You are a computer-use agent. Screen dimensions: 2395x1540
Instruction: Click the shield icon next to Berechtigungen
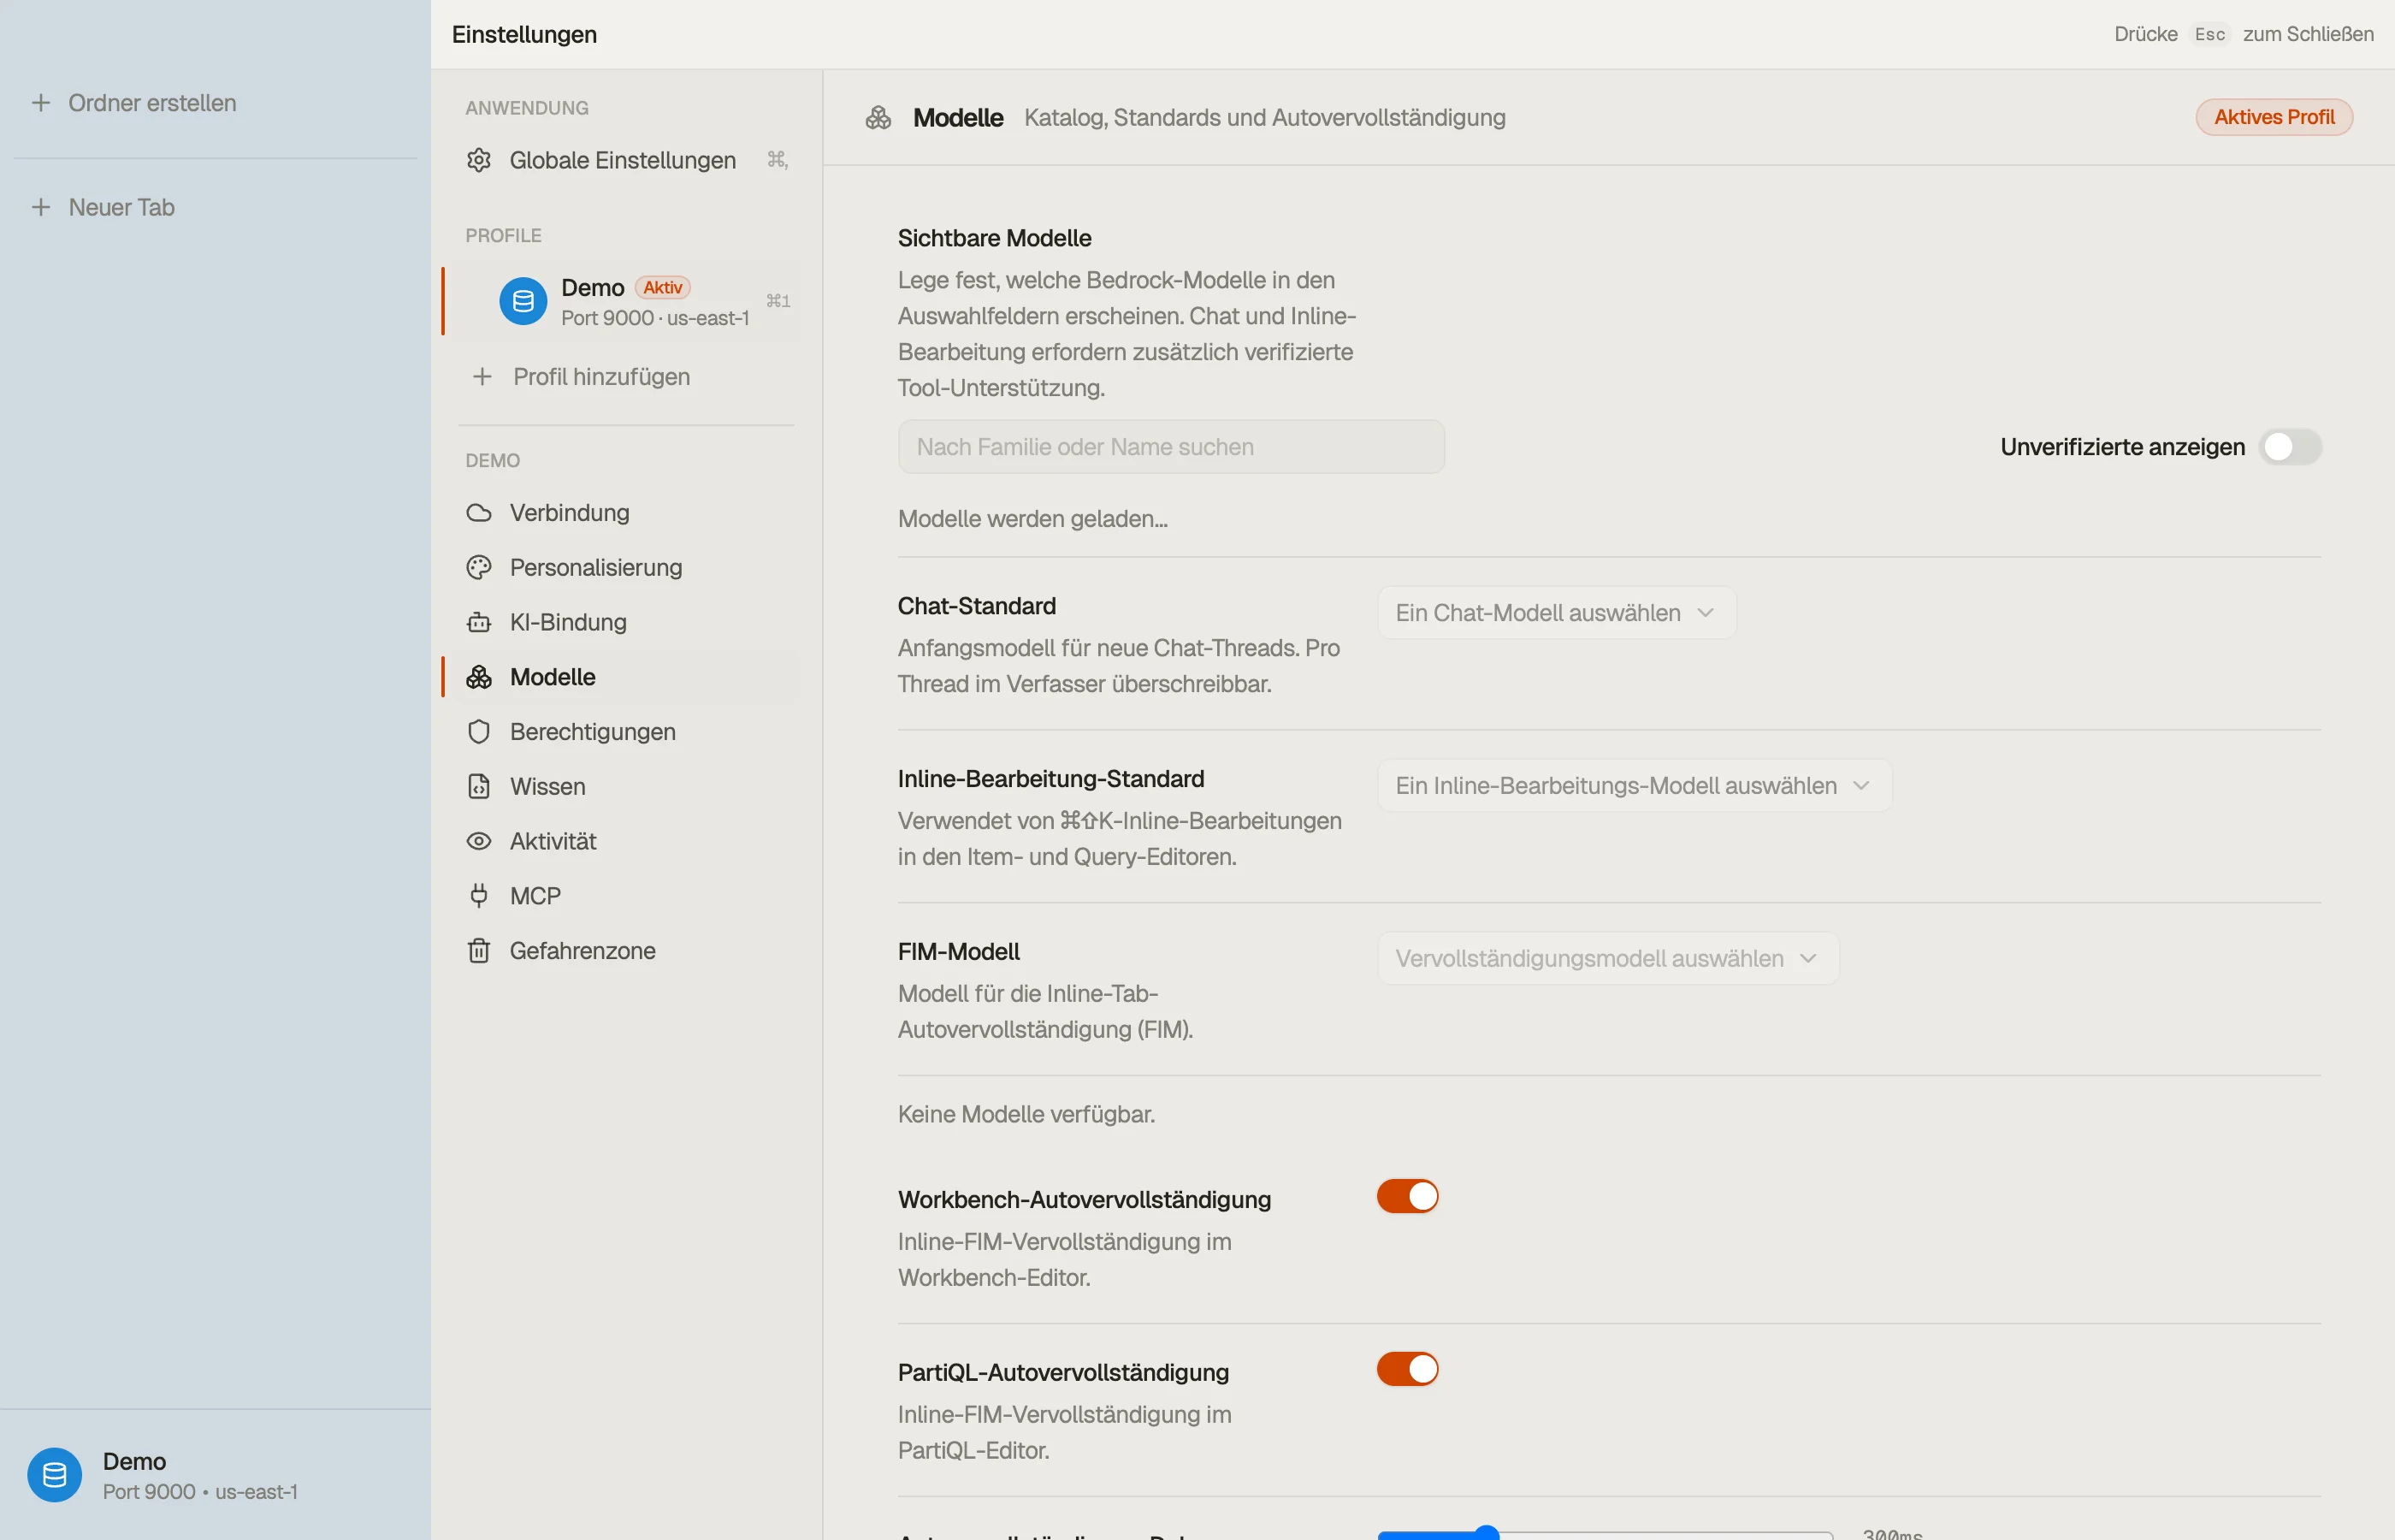click(x=479, y=732)
